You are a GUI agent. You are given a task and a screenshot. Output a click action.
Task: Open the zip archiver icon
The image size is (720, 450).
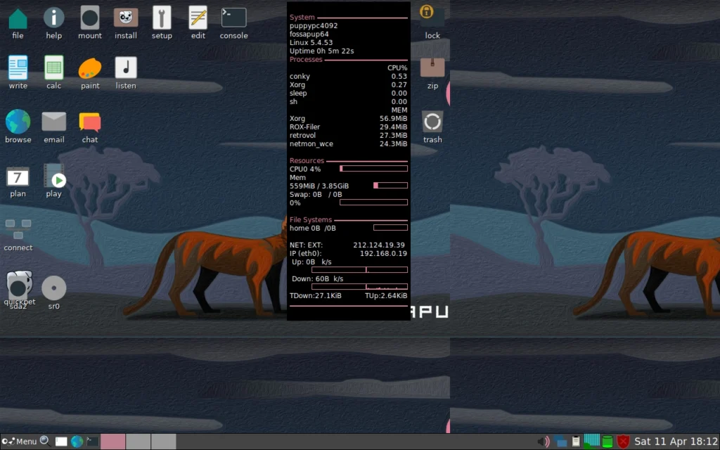tap(432, 73)
